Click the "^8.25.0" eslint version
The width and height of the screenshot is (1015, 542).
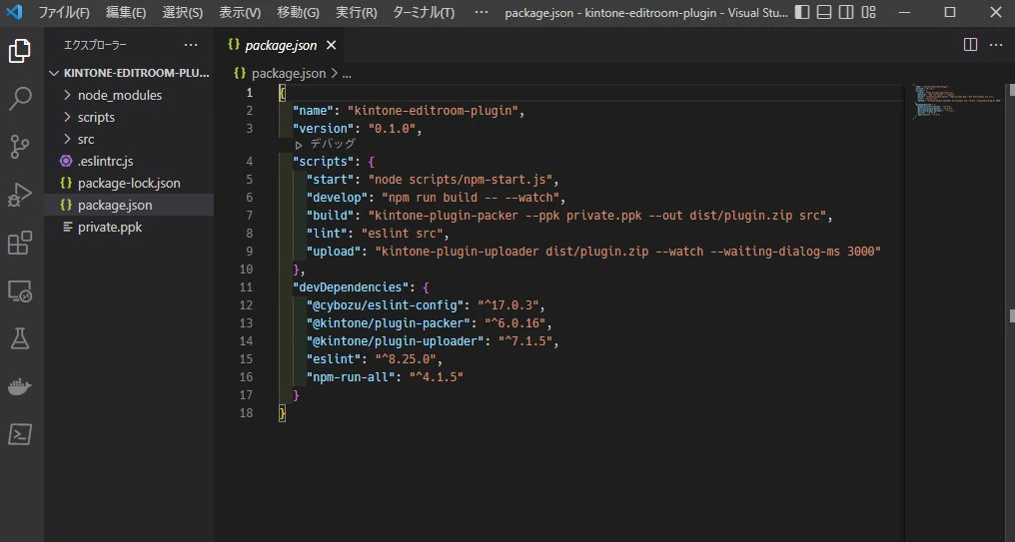pyautogui.click(x=406, y=359)
